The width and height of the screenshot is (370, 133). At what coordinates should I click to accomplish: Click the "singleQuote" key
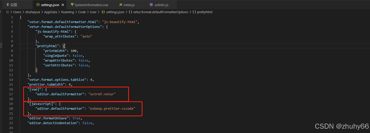[x=56, y=55]
